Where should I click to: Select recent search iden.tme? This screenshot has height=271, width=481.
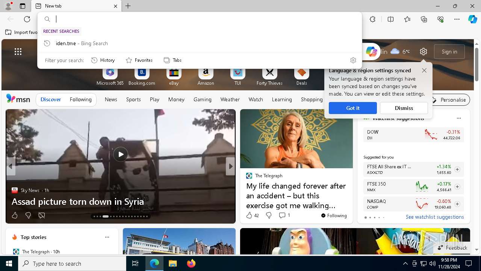click(x=200, y=43)
